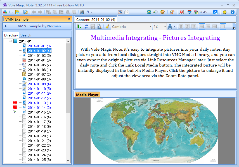The image size is (239, 167).
Task: Click the large A font color button
Action: coord(170,26)
